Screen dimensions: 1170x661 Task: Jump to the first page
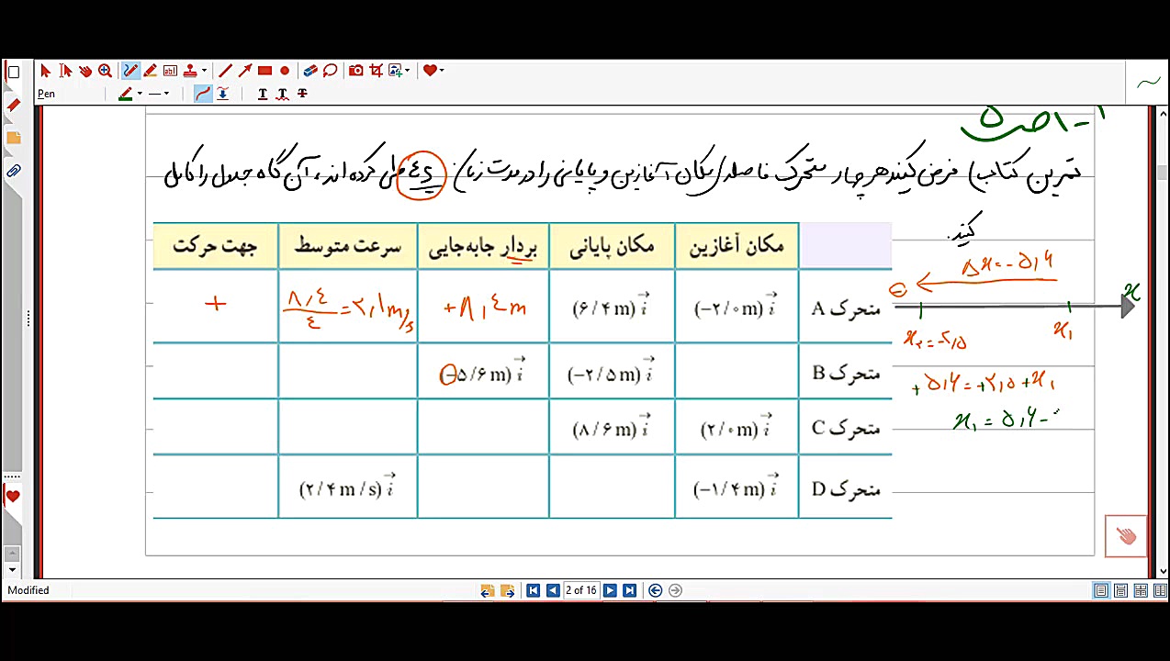click(534, 590)
